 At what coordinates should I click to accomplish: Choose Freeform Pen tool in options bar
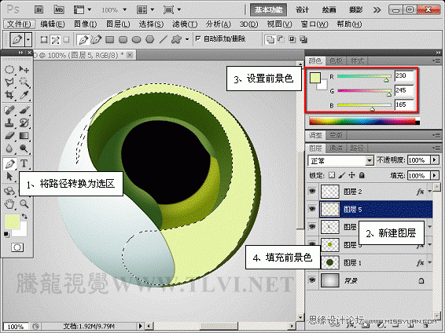tap(96, 39)
